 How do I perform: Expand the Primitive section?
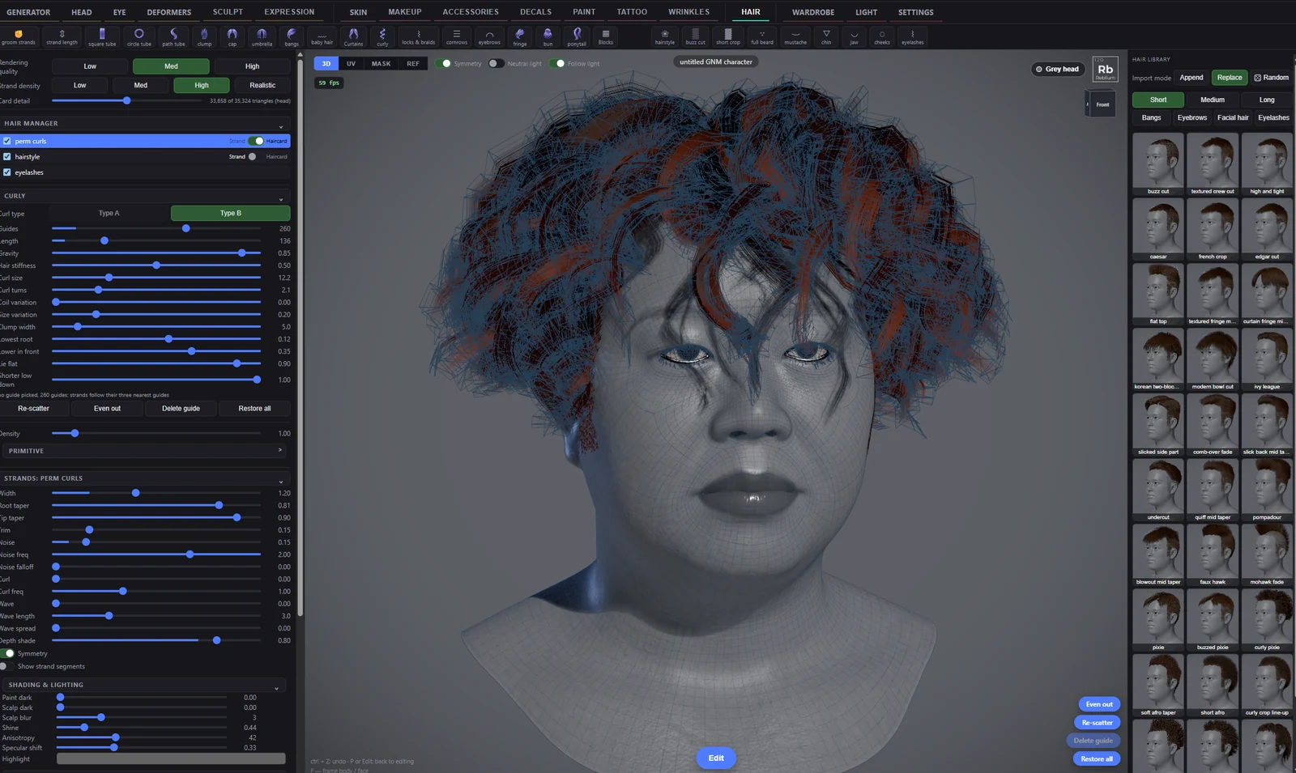[280, 451]
